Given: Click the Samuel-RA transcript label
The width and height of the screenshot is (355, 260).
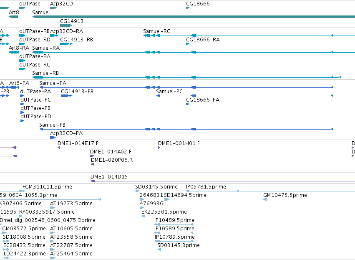Looking at the screenshot, I should [x=46, y=48].
